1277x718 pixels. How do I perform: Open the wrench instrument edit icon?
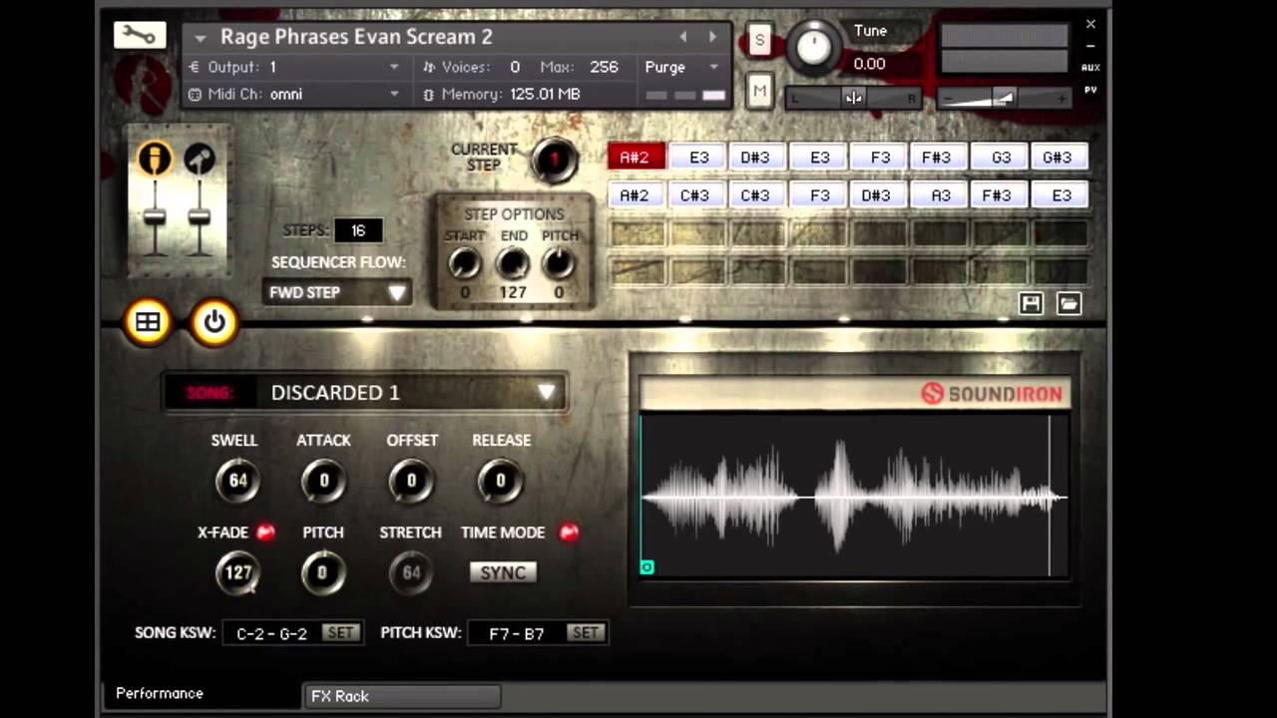click(x=140, y=35)
